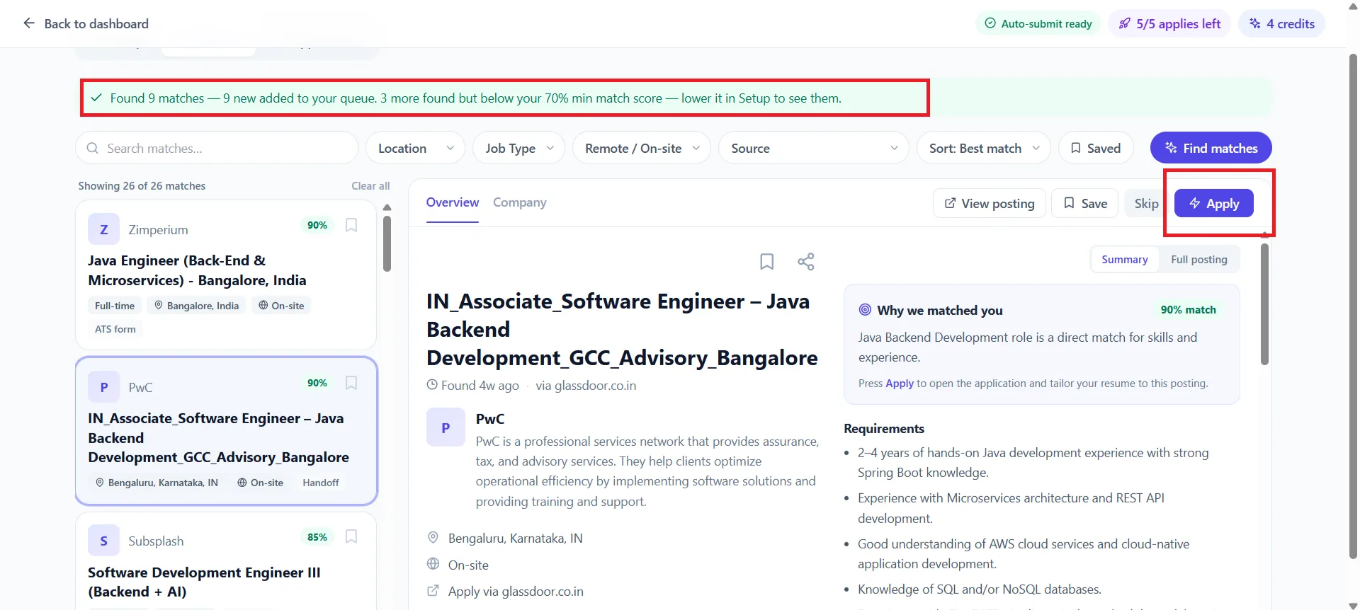
Task: Click the globe icon next to On-site detail
Action: [x=433, y=564]
